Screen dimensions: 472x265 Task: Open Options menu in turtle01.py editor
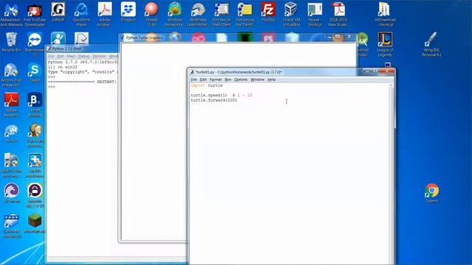[241, 79]
